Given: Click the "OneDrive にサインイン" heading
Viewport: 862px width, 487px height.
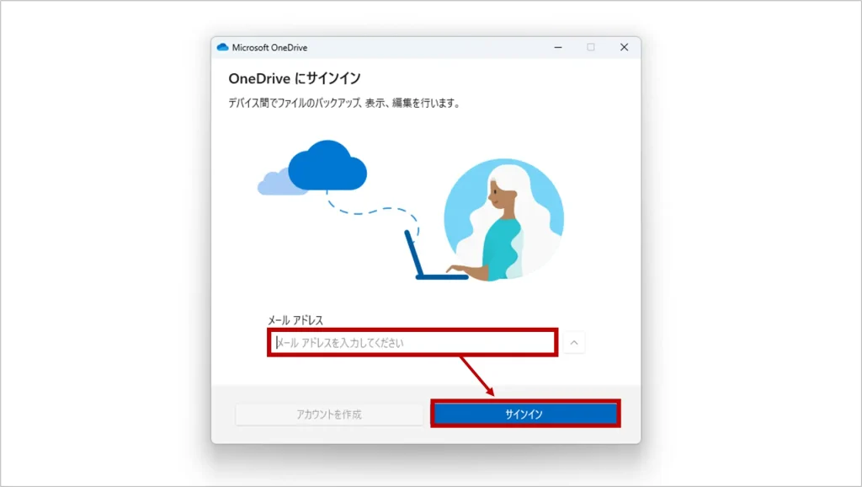Looking at the screenshot, I should click(x=295, y=78).
